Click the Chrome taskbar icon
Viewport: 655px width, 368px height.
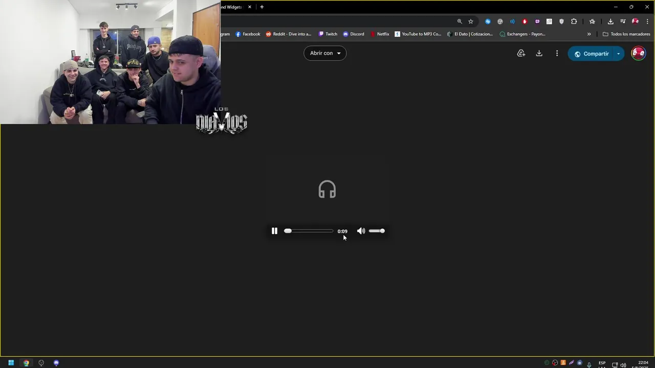(x=26, y=363)
